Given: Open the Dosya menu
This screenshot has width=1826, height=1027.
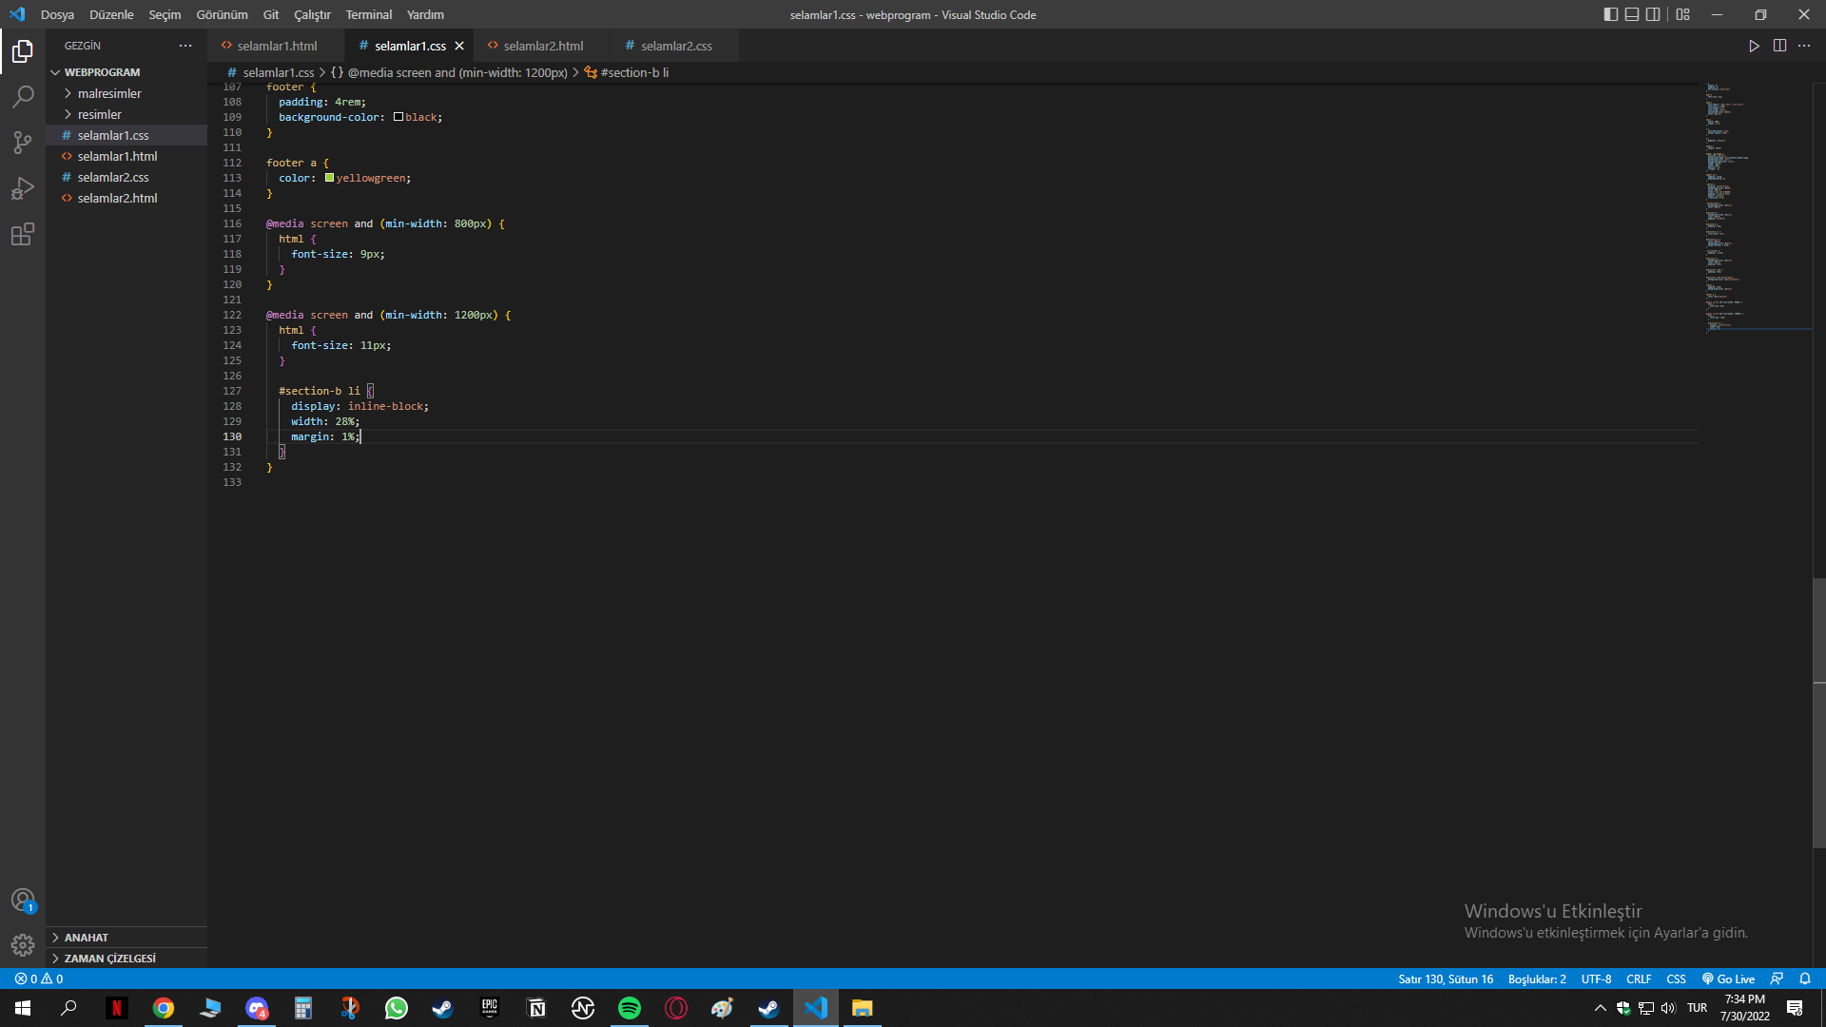Looking at the screenshot, I should pyautogui.click(x=57, y=14).
